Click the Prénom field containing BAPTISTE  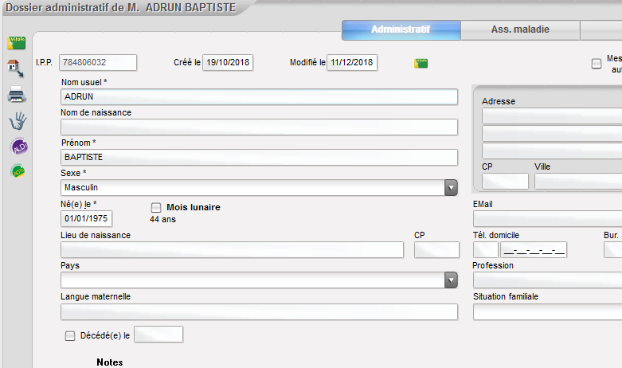(259, 157)
